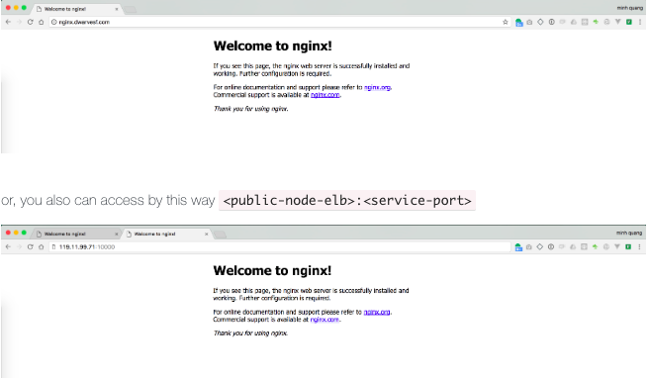The image size is (649, 379).
Task: Select first Welcome to nginx tab, bottom window
Action: coord(77,234)
